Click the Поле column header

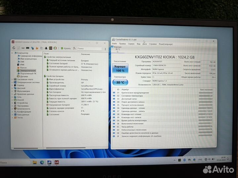tap(46, 54)
